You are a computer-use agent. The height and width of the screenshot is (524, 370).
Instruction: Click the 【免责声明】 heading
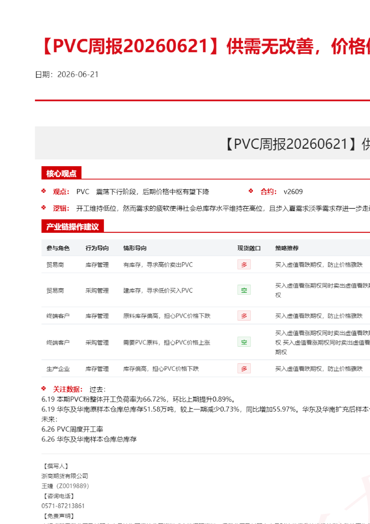tap(59, 516)
